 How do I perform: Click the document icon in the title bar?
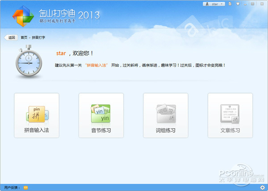point(230,4)
